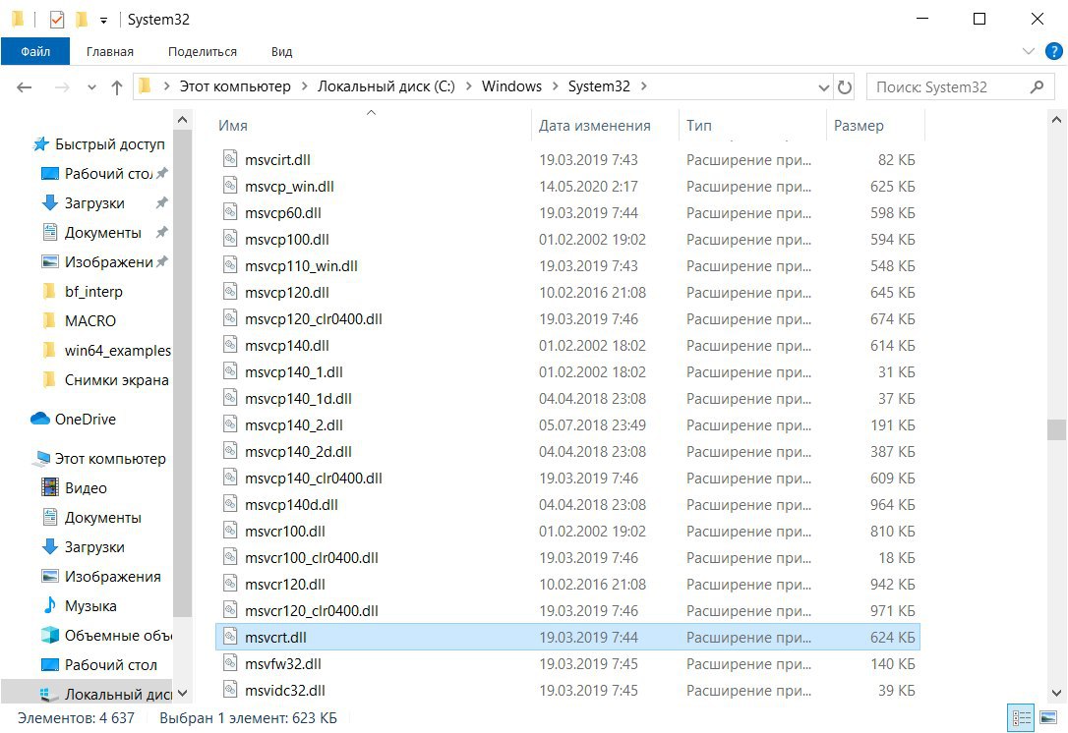The image size is (1068, 733).
Task: Sort by the Дата изменения column
Action: coord(604,125)
